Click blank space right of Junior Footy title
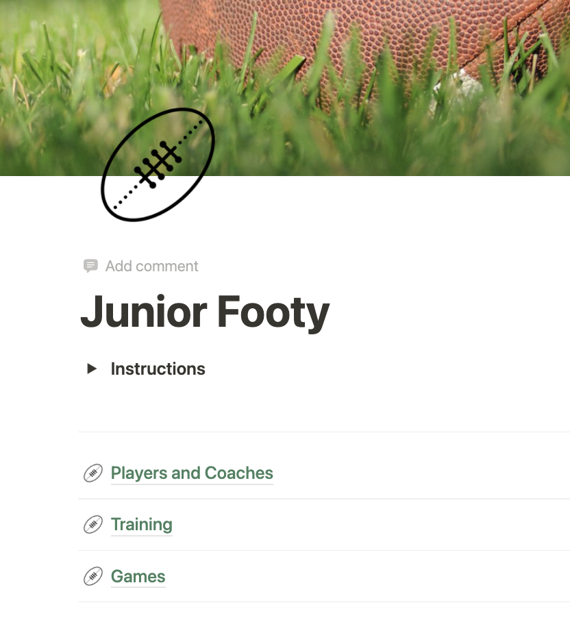The width and height of the screenshot is (570, 633). 445,312
